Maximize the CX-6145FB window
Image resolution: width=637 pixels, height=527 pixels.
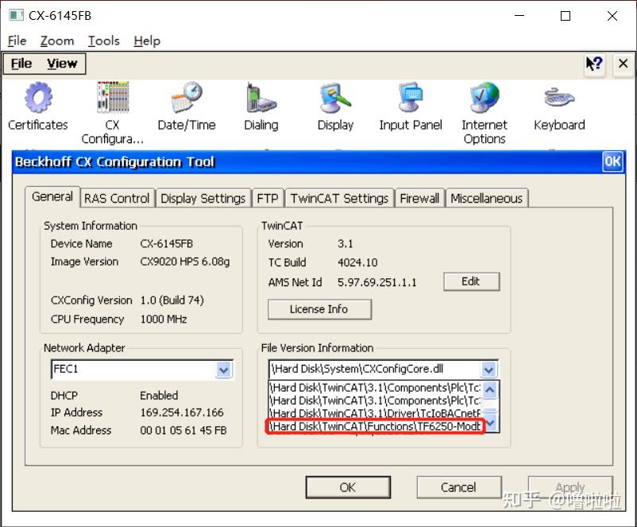(x=565, y=15)
